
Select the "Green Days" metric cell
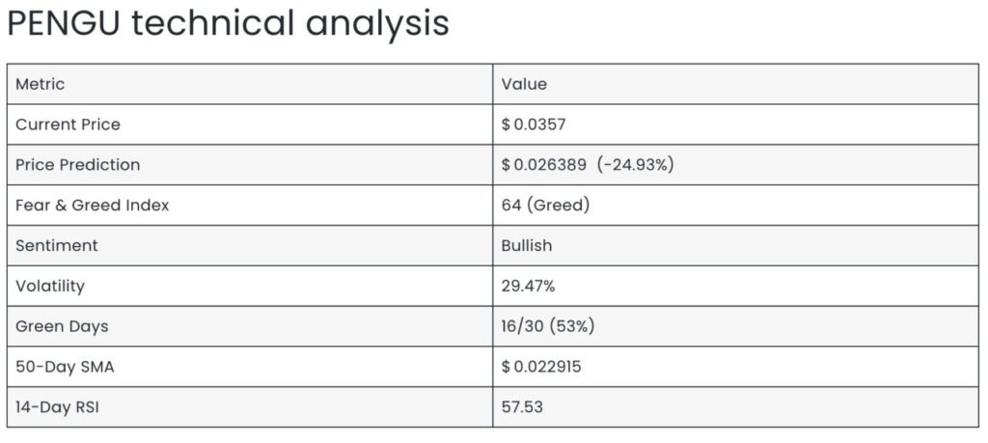coord(62,326)
